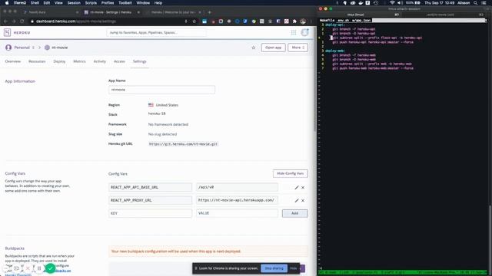Click the new config var VALUE field
This screenshot has height=276, width=492.
click(237, 213)
